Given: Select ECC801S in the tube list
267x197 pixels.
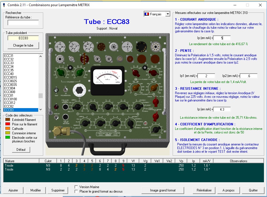Looking at the screenshot, I should (x=21, y=77).
